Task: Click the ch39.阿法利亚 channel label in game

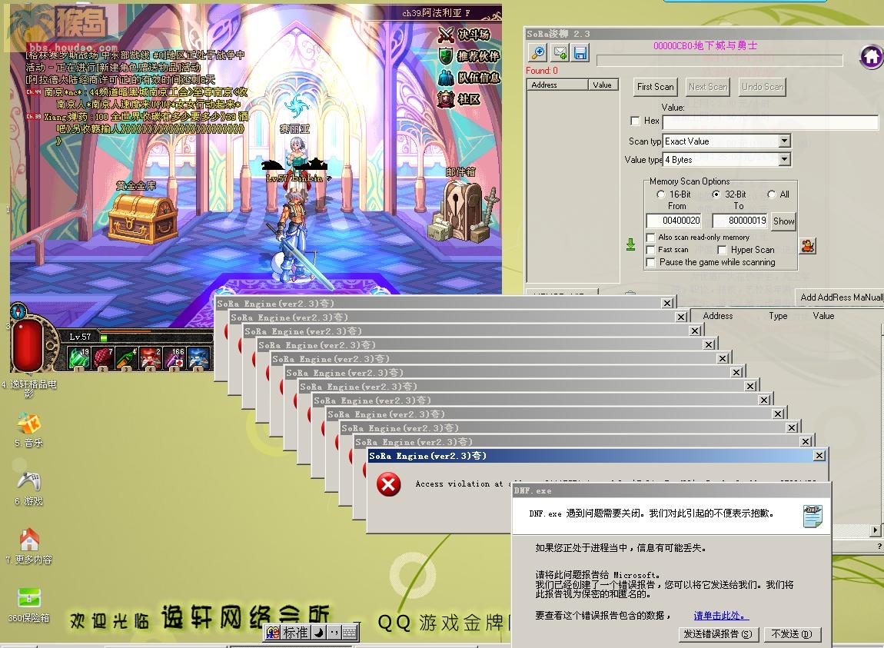Action: tap(437, 13)
